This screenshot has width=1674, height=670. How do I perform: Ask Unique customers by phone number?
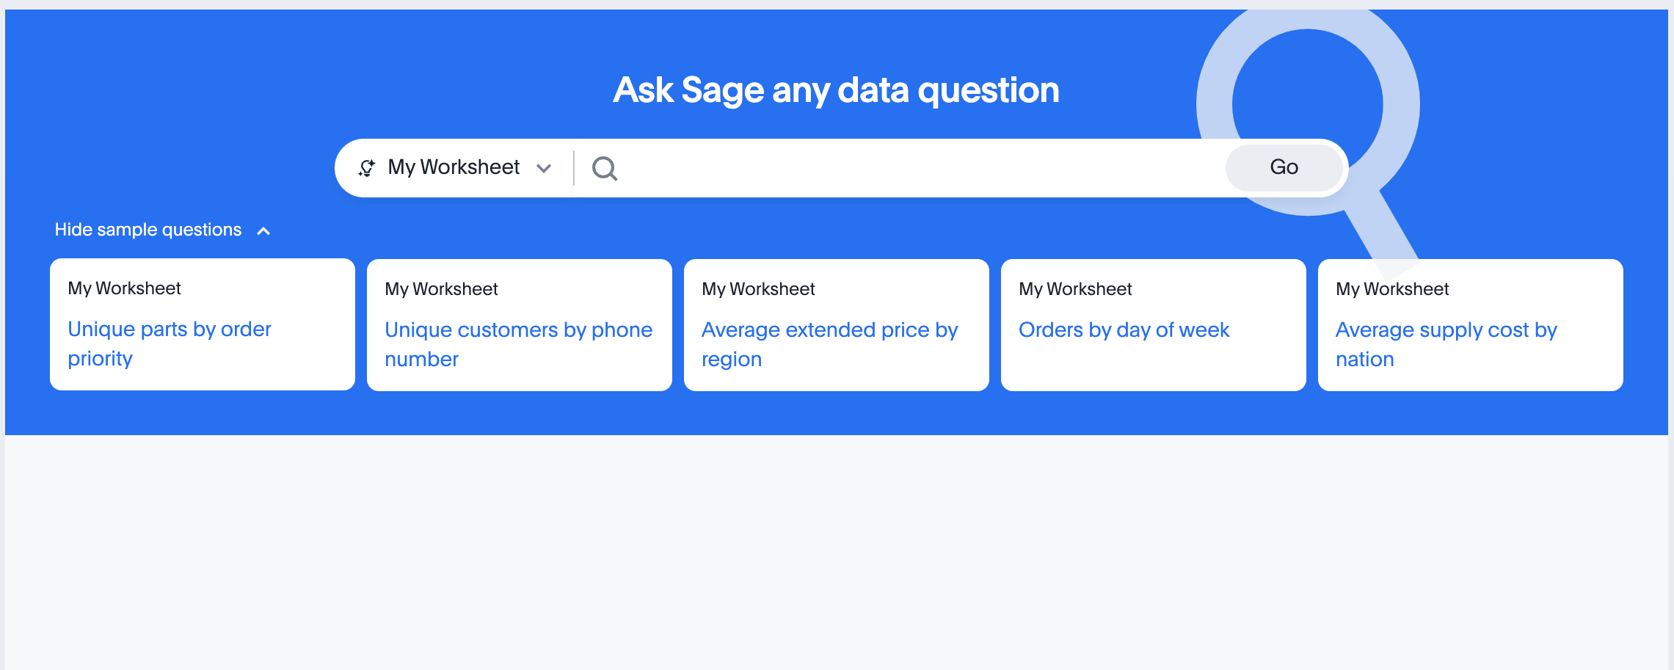(517, 343)
